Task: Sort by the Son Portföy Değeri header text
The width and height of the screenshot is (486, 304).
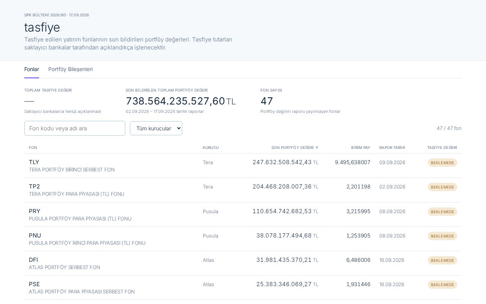Action: pos(292,147)
